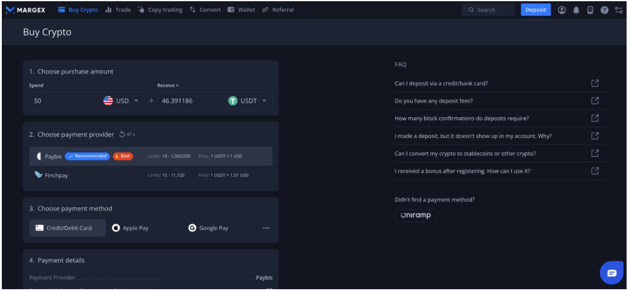Open the Convert page

[x=205, y=10]
